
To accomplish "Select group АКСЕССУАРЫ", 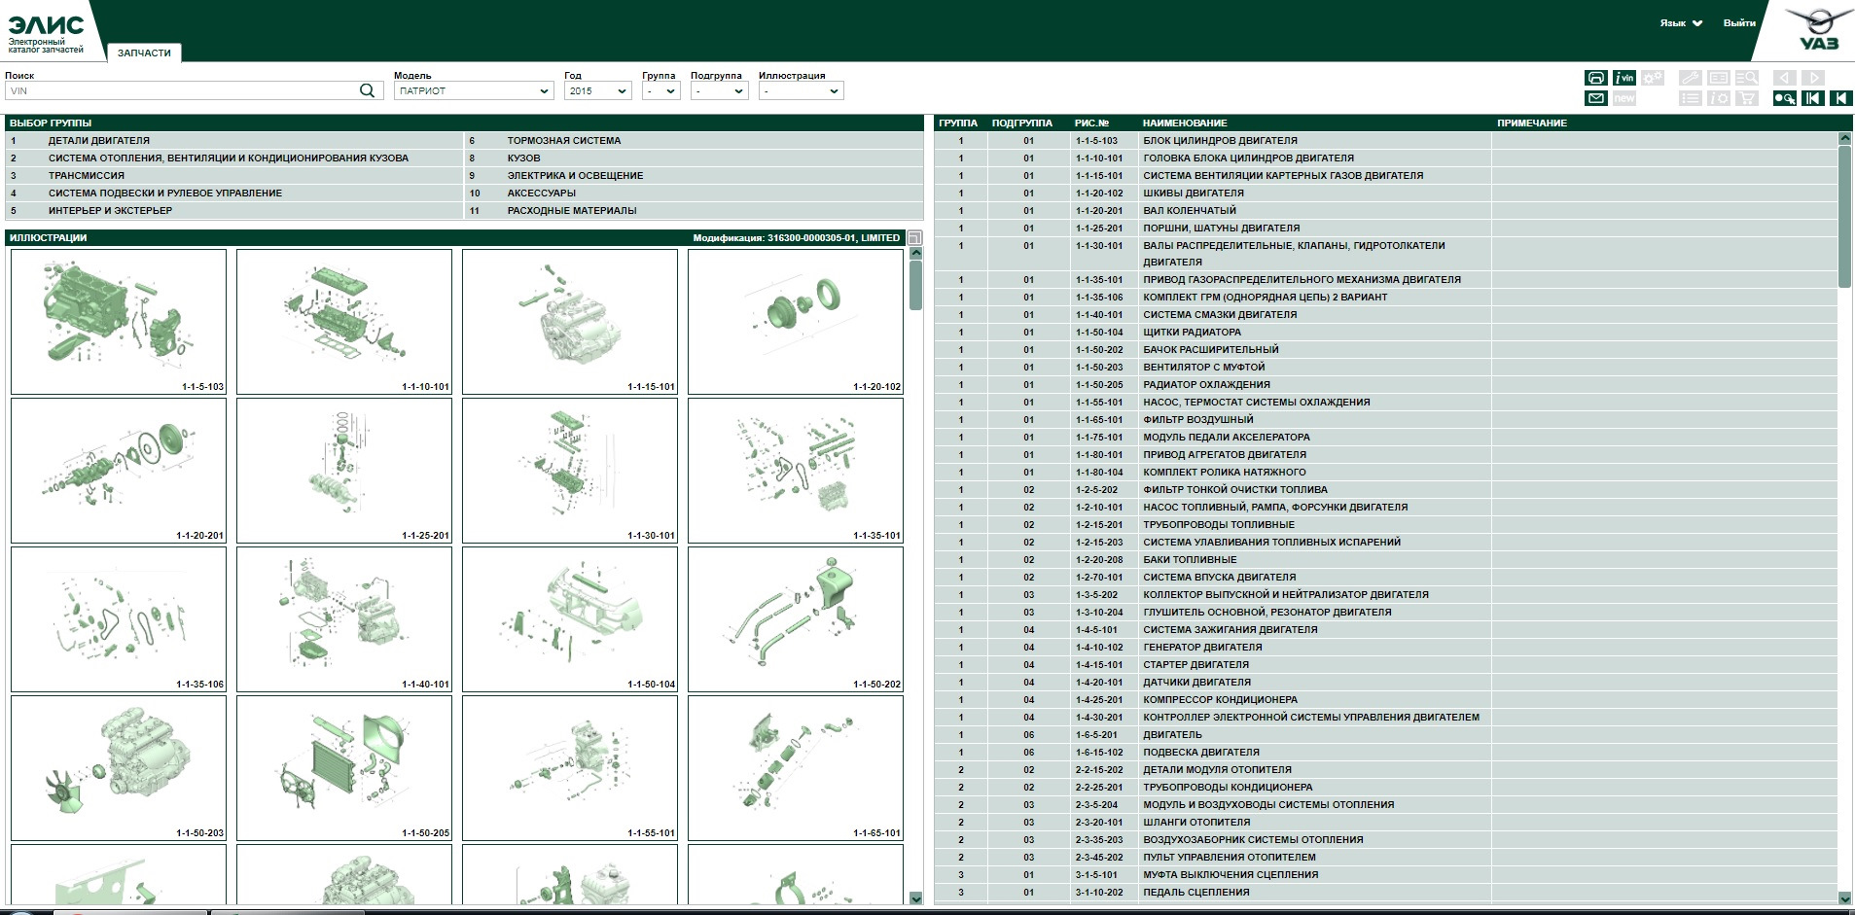I will [x=695, y=194].
